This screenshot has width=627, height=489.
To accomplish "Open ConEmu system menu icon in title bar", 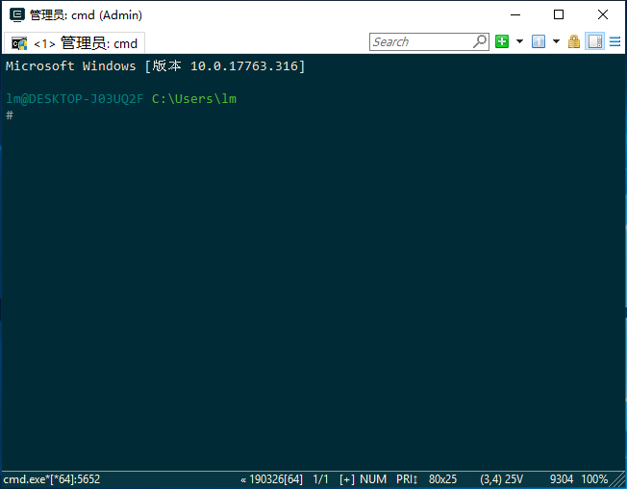I will (17, 15).
